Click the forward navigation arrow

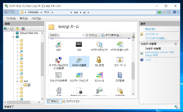coord(13,12)
